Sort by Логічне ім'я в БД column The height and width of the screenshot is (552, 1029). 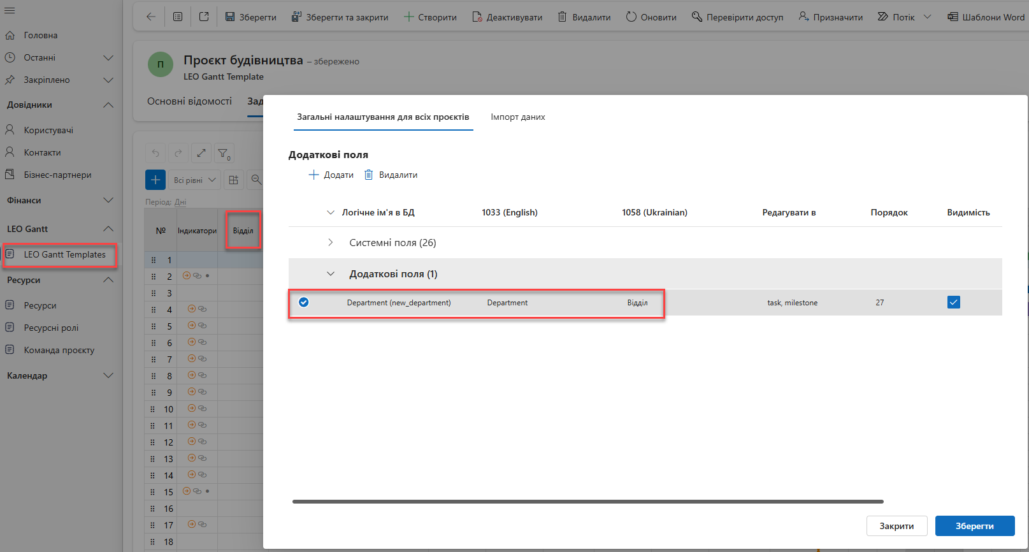pos(378,212)
